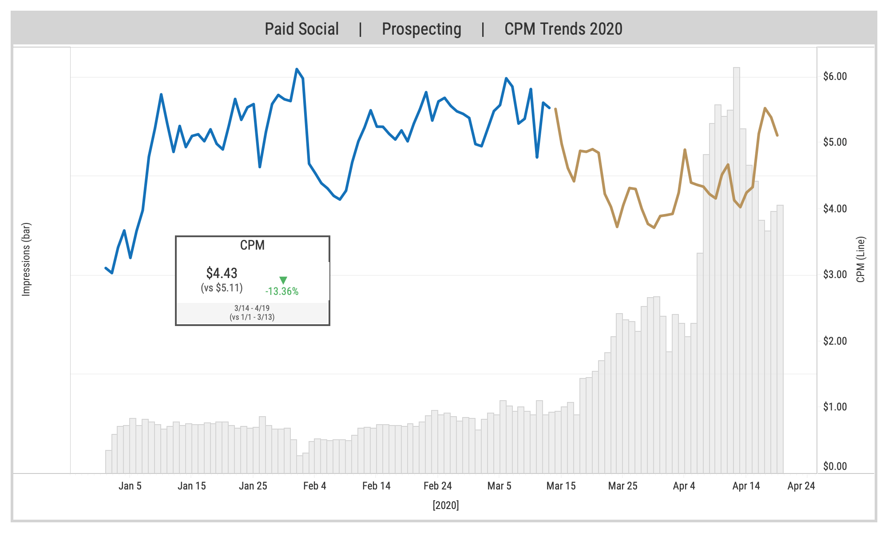888x533 pixels.
Task: Click the "Prospecting" title text
Action: pyautogui.click(x=421, y=29)
